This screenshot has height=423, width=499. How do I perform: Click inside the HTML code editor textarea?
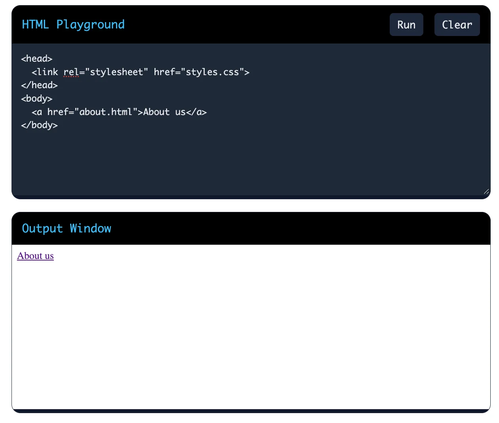tap(251, 119)
